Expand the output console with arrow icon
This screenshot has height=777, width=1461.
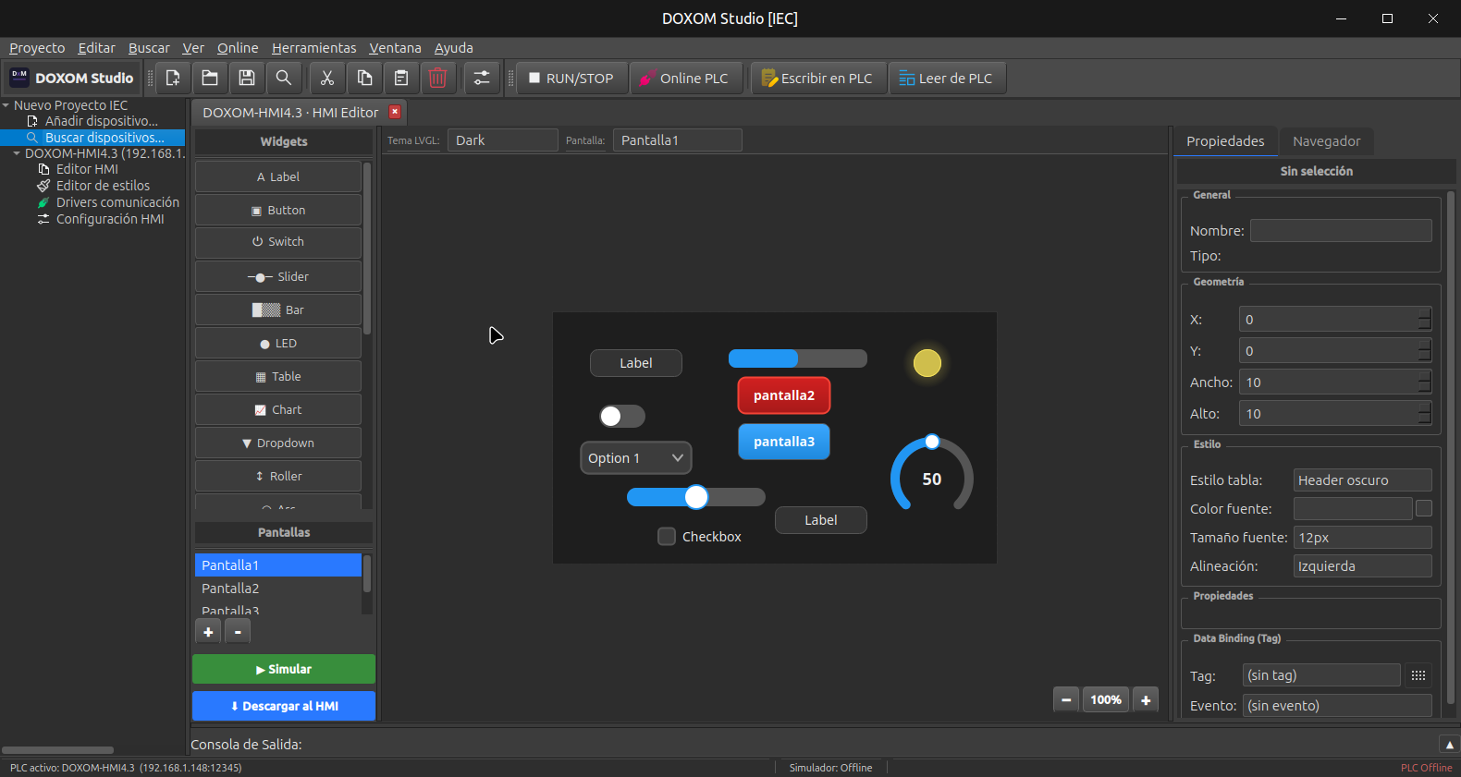[x=1449, y=744]
